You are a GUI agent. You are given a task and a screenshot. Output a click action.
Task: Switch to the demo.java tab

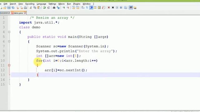click(18, 13)
